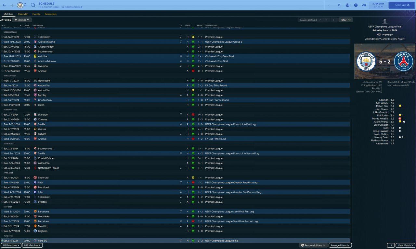Open U18 Matches

click(32, 245)
